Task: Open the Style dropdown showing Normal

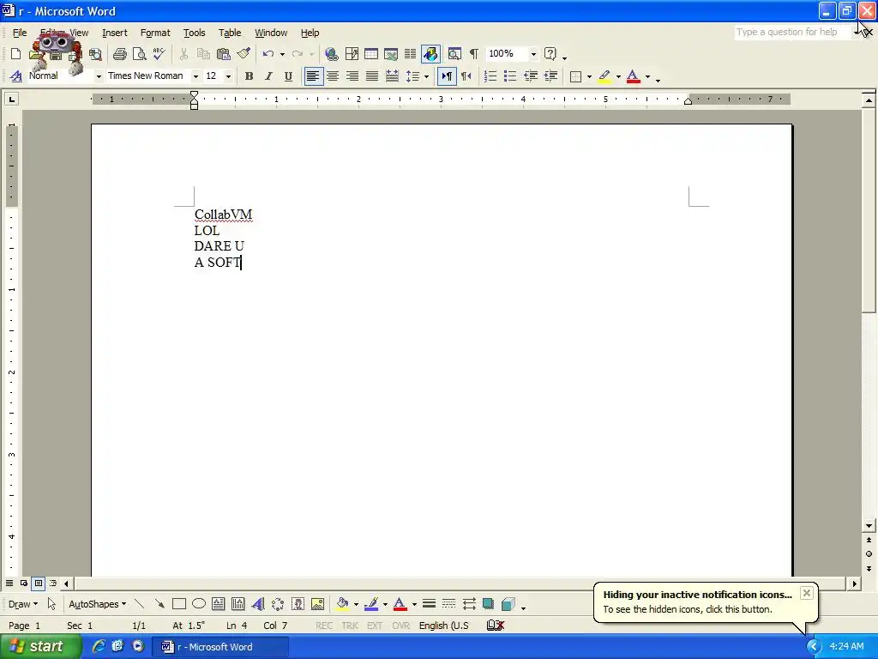Action: pyautogui.click(x=99, y=76)
